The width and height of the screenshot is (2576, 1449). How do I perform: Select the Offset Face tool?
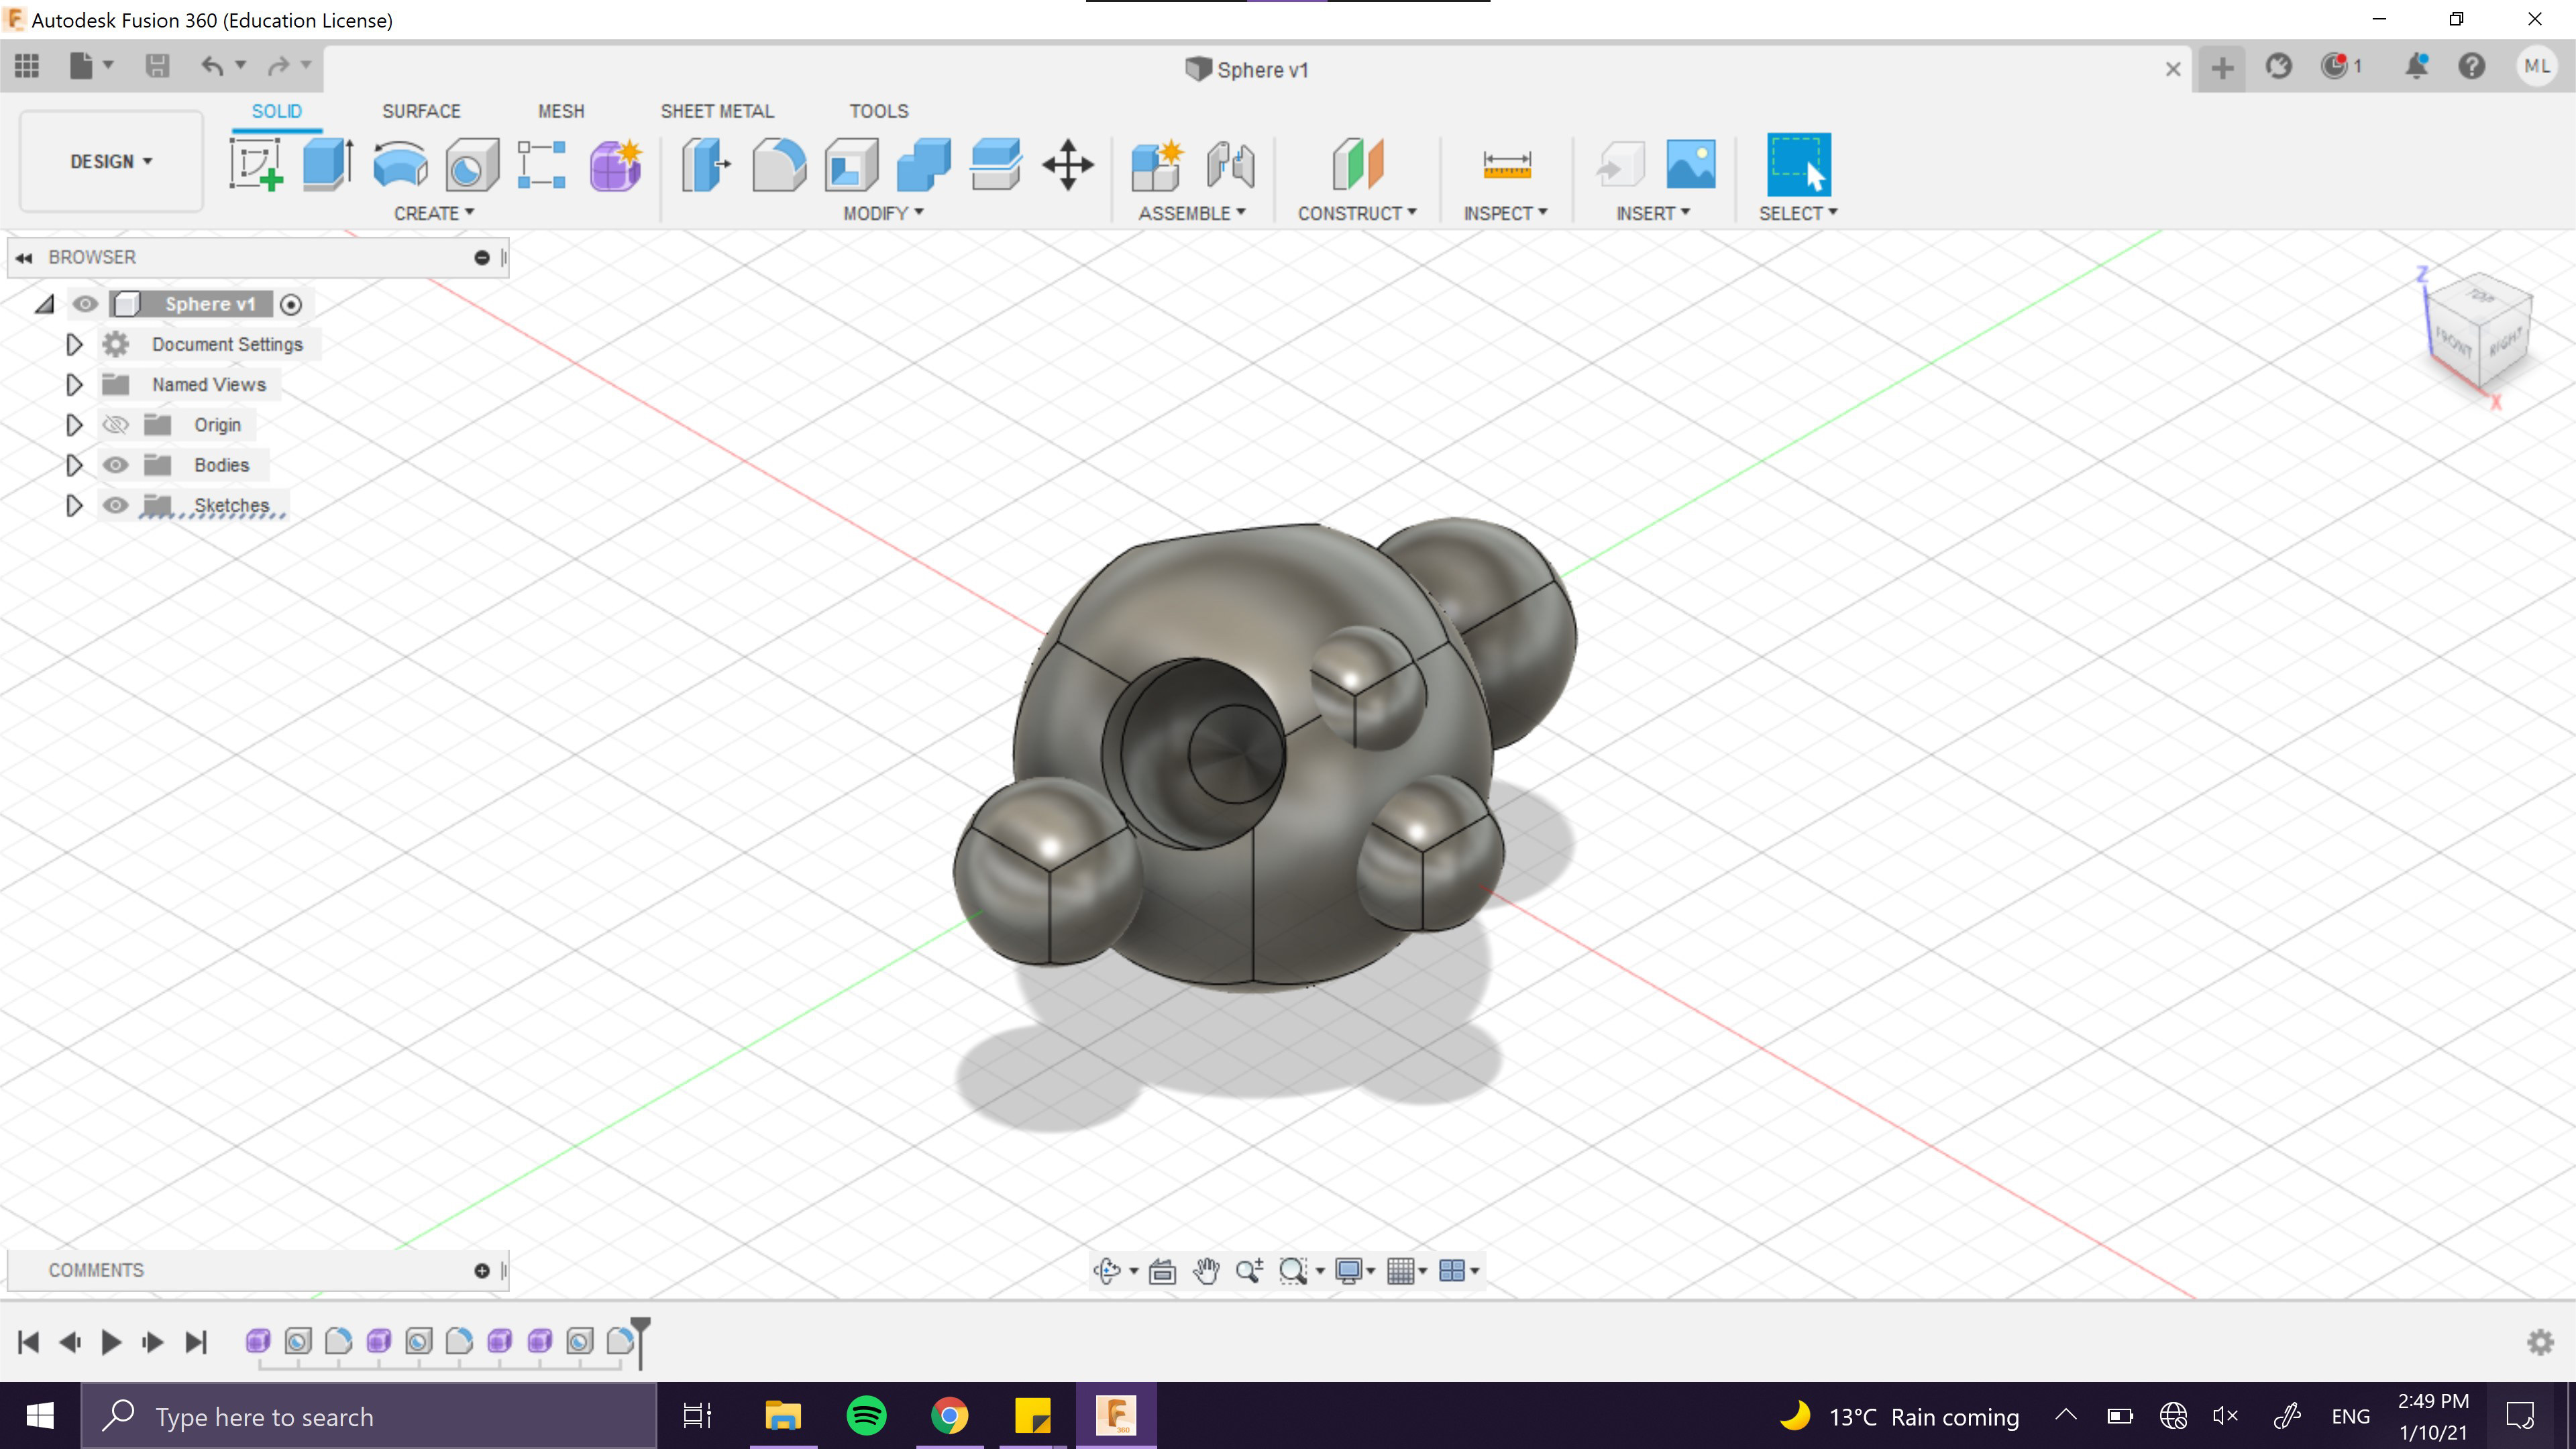[x=996, y=164]
